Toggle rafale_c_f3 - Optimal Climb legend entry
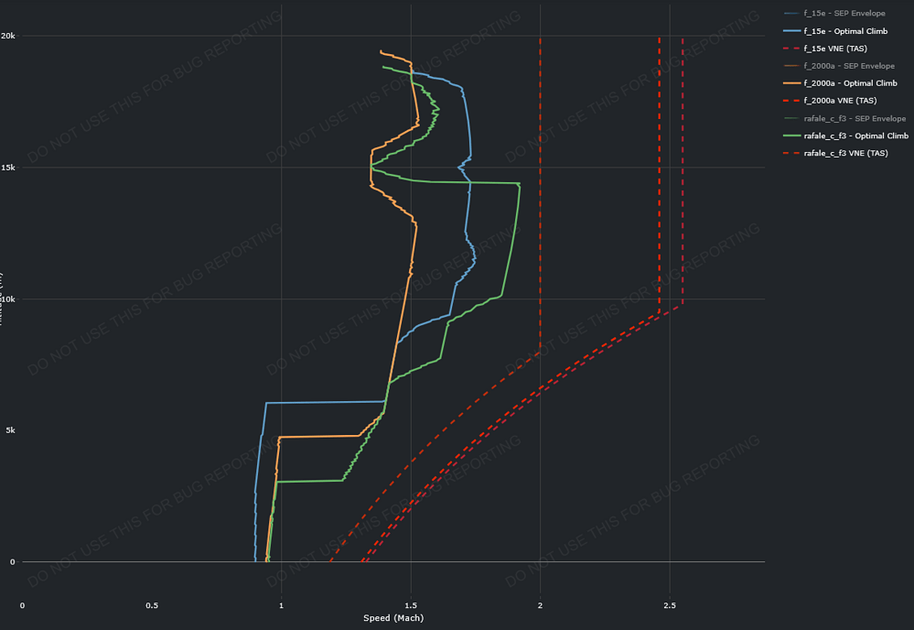This screenshot has height=630, width=914. tap(846, 136)
